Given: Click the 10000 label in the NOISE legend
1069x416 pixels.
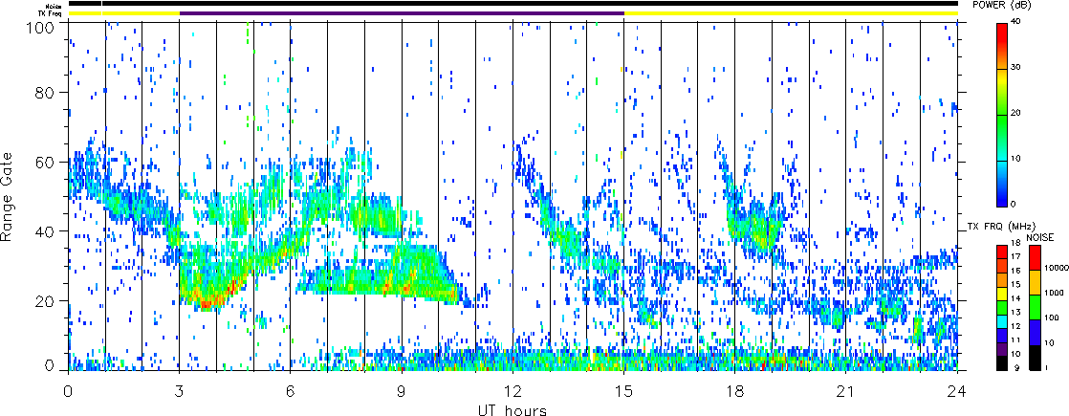Looking at the screenshot, I should (x=1056, y=270).
